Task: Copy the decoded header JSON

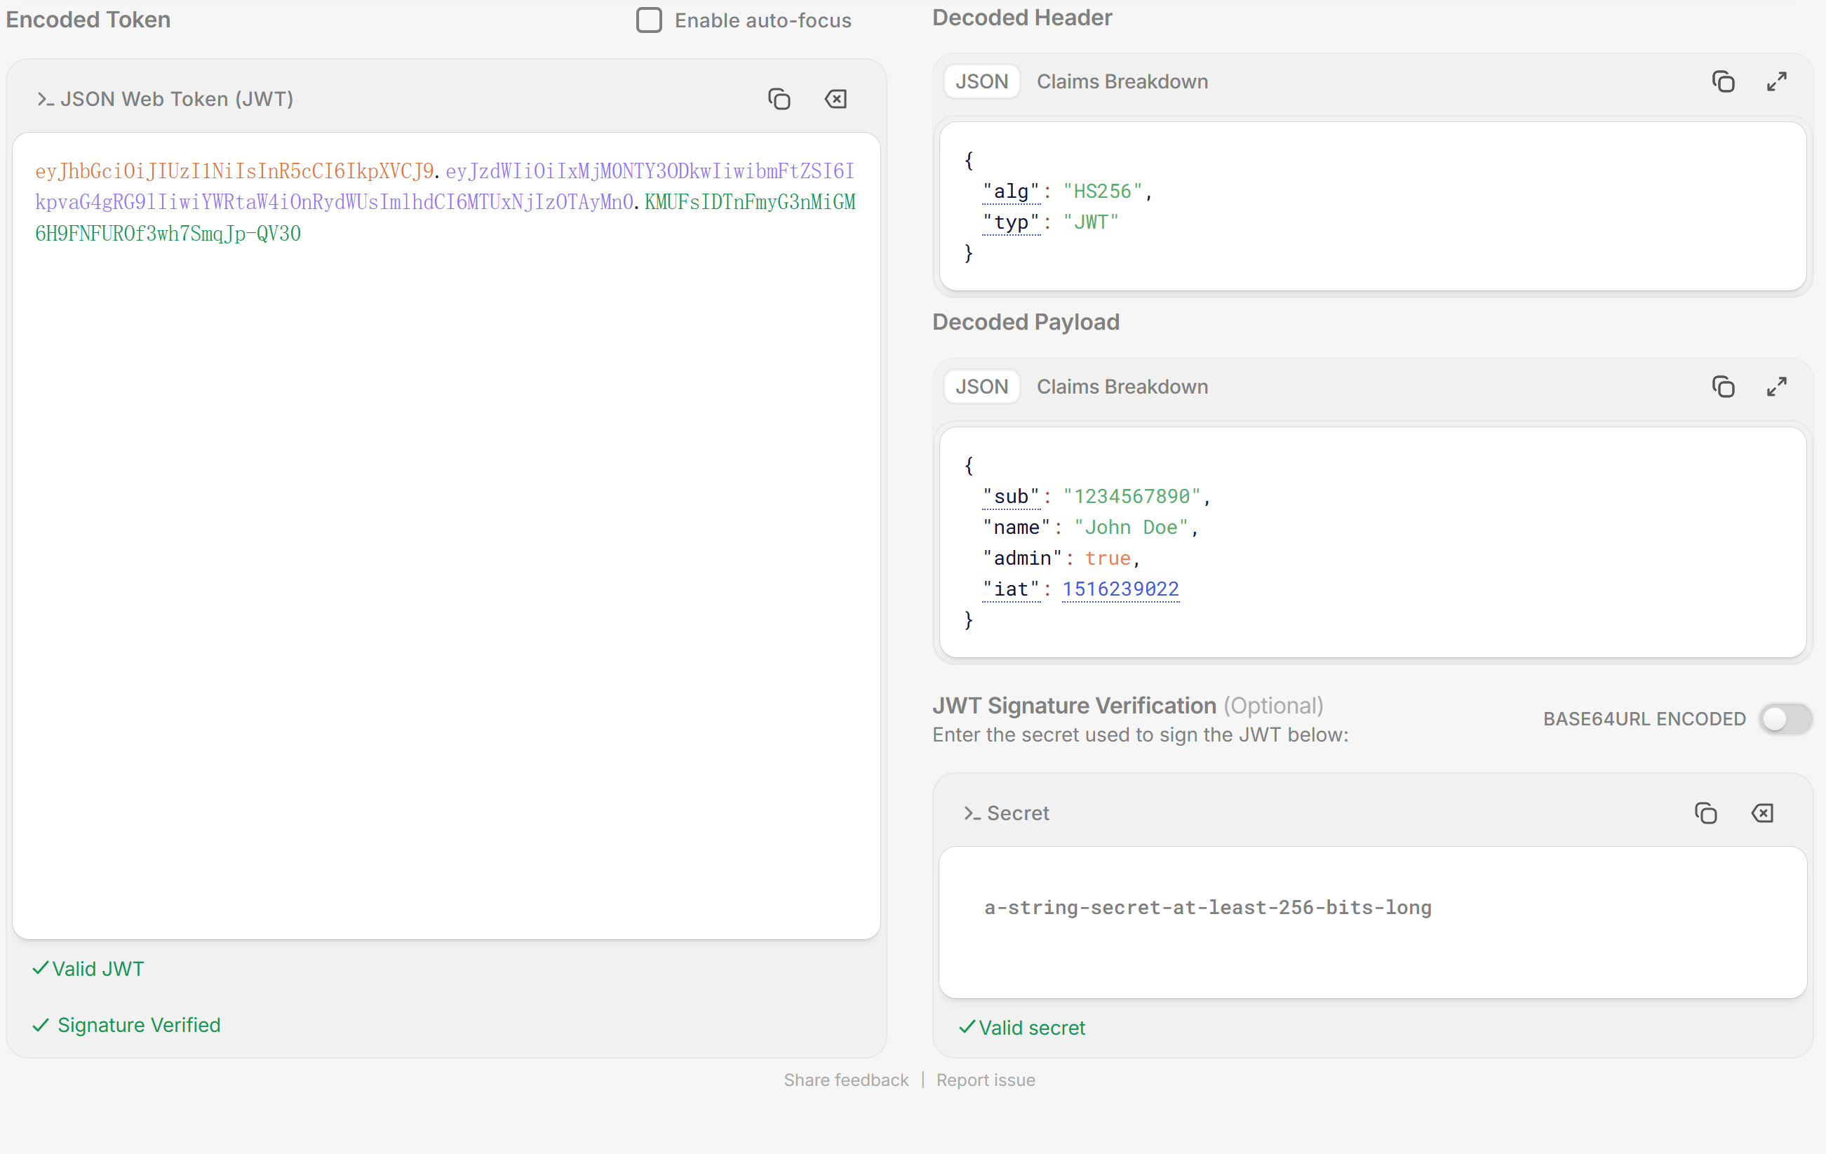Action: pos(1723,82)
